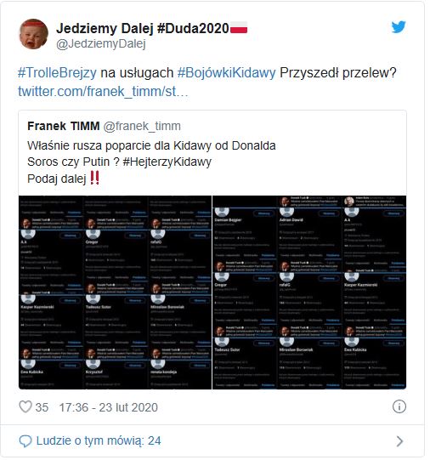The height and width of the screenshot is (460, 430).
Task: Open 'Ludzie o tym mówią: 24' link
Action: pos(99,441)
